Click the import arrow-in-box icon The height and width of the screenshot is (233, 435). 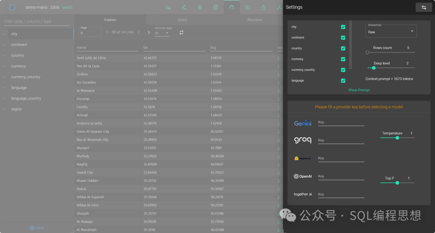point(247,8)
